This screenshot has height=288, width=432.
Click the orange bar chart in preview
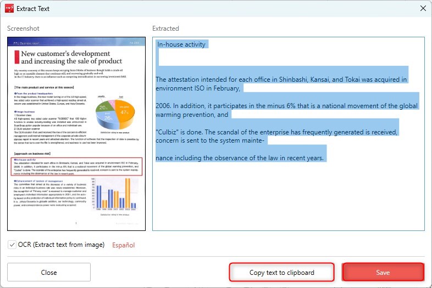pyautogui.click(x=113, y=199)
